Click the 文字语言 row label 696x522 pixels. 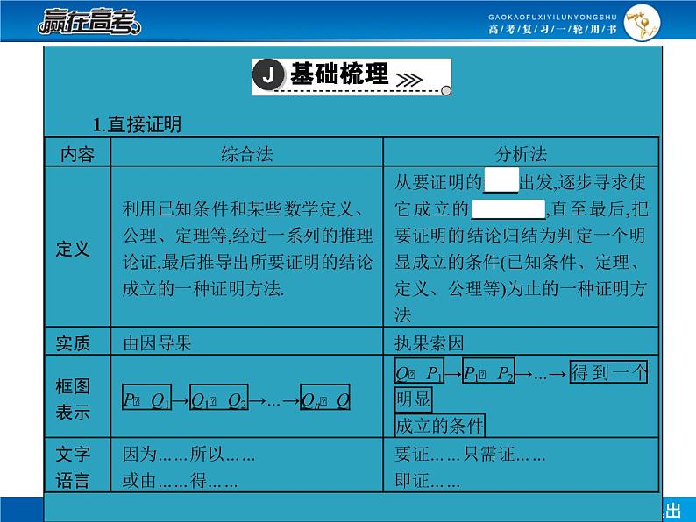click(73, 468)
